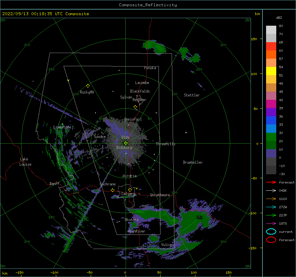
Task: Click the yellow diamond marker near RockyMH
Action: (x=88, y=86)
